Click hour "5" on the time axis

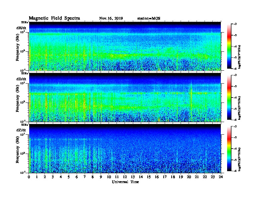click(69, 177)
